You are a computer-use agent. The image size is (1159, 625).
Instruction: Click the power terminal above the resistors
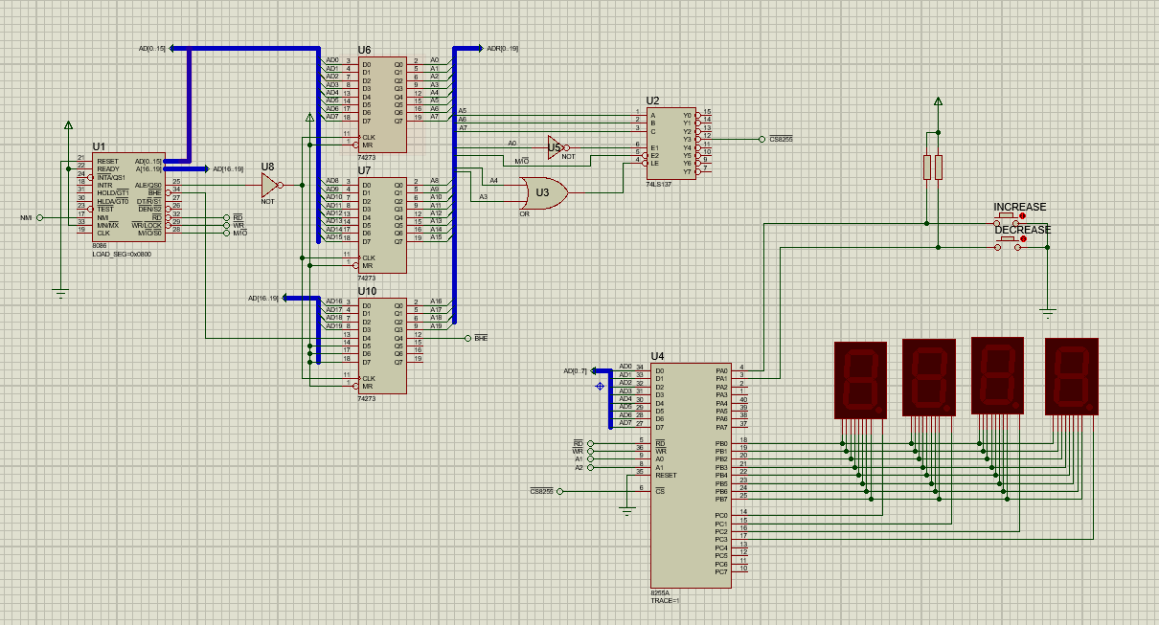pyautogui.click(x=936, y=100)
